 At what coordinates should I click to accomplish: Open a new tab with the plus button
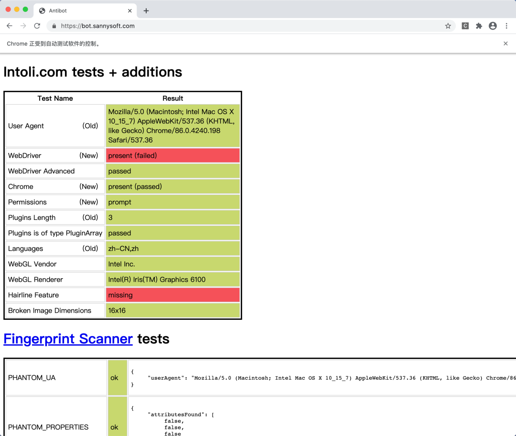(x=146, y=11)
